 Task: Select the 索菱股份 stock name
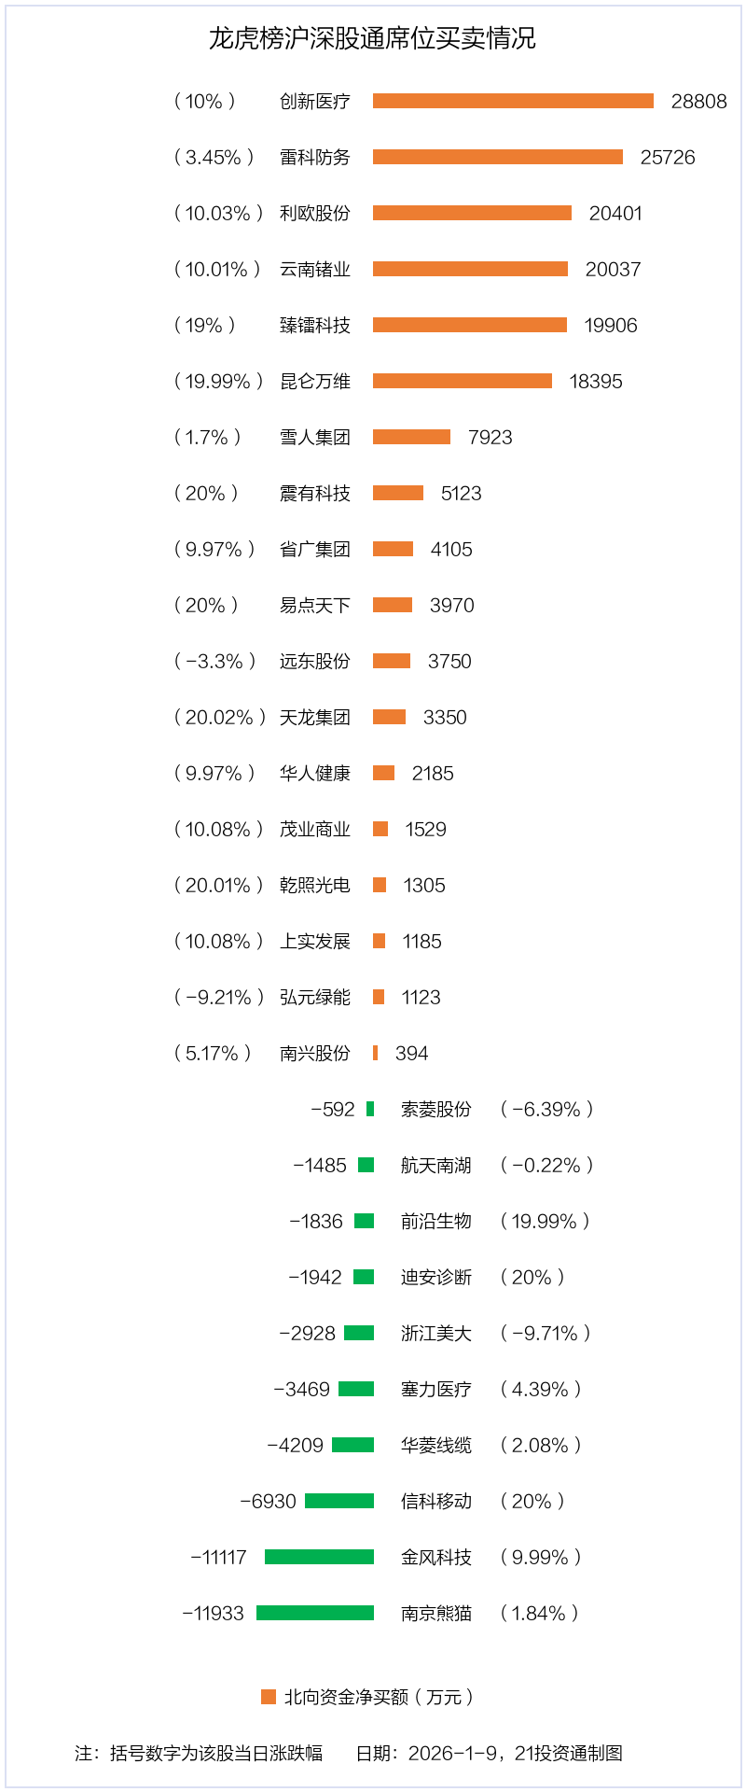436,1109
